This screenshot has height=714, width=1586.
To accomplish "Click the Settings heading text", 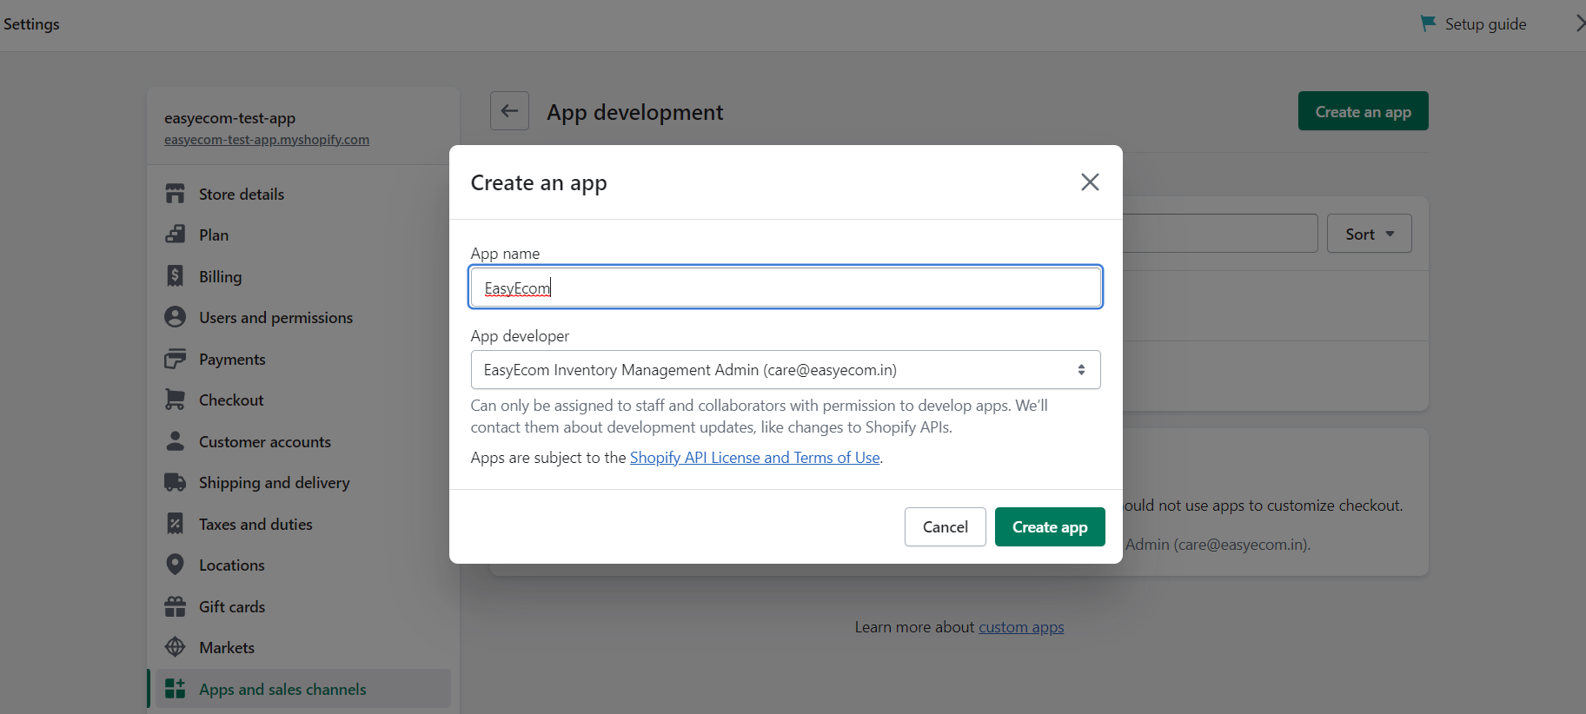I will tap(31, 24).
